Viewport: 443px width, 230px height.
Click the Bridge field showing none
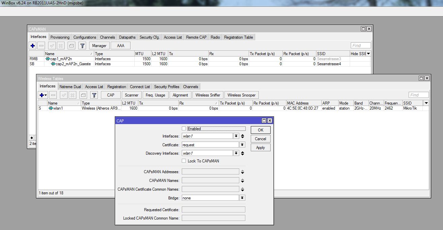click(210, 198)
